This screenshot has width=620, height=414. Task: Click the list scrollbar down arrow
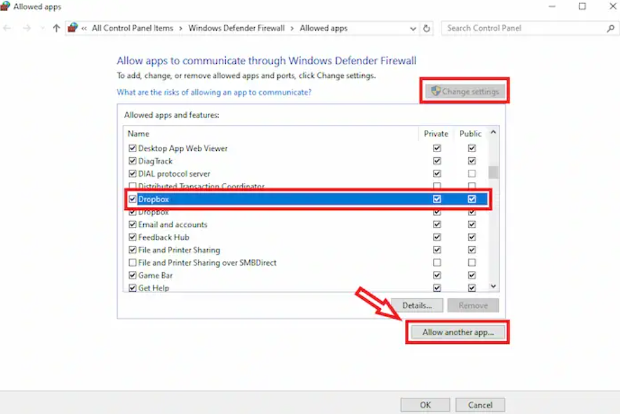click(x=493, y=286)
